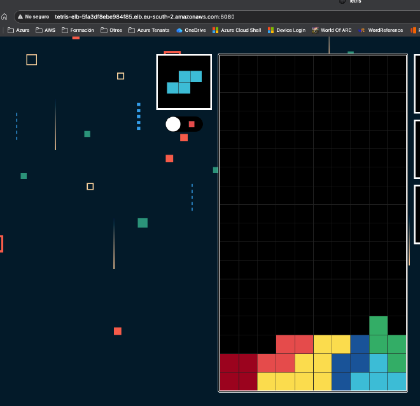The image size is (420, 406).
Task: Open the Azure Tenants bookmark folder
Action: pos(149,30)
